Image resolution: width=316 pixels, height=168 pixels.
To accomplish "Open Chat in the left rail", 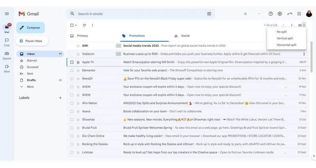I will [x=7, y=42].
